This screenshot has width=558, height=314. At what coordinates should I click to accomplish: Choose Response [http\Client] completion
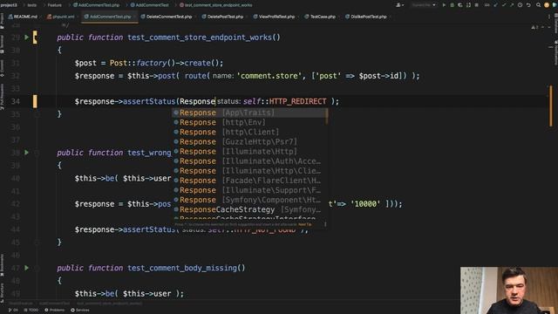[x=248, y=132]
